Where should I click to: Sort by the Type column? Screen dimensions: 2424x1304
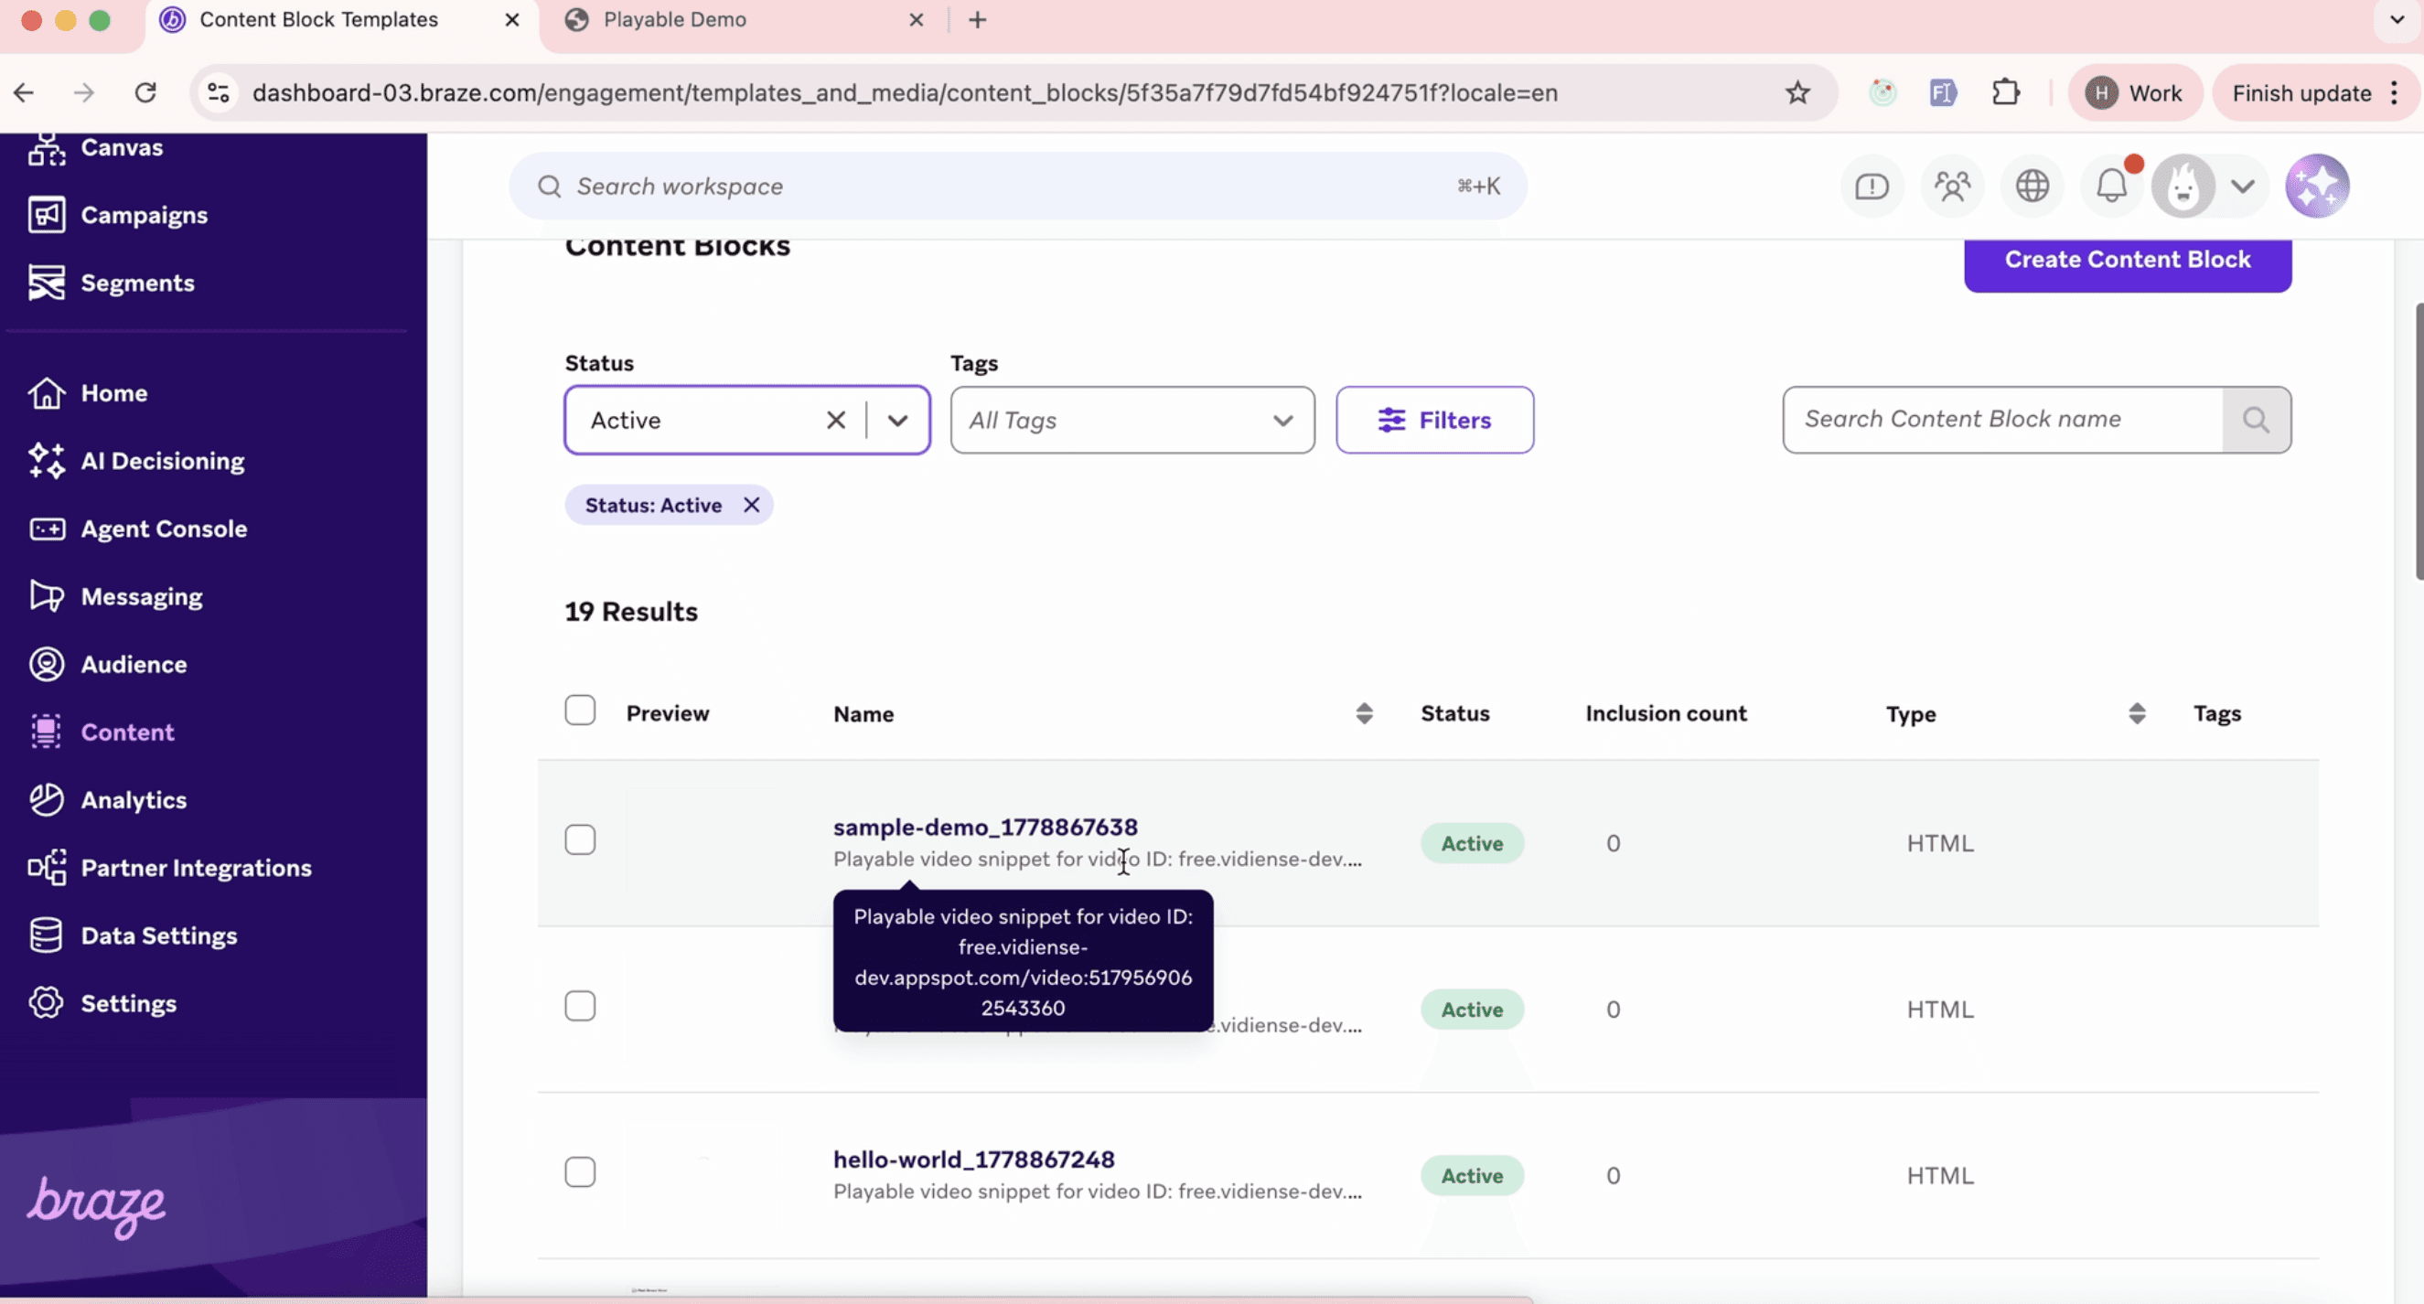point(2136,714)
